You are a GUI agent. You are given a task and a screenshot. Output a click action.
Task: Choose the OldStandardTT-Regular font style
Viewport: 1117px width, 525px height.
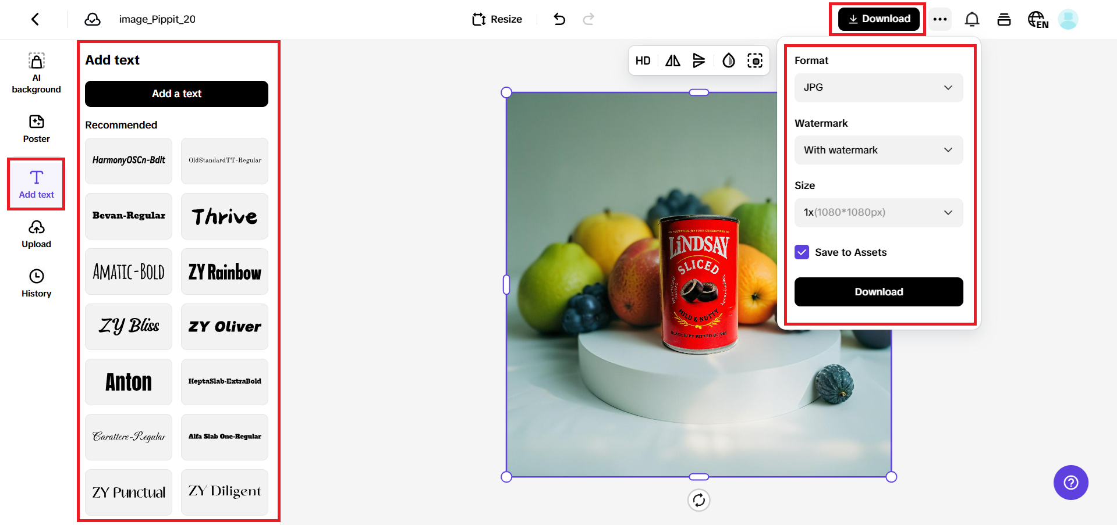(225, 160)
